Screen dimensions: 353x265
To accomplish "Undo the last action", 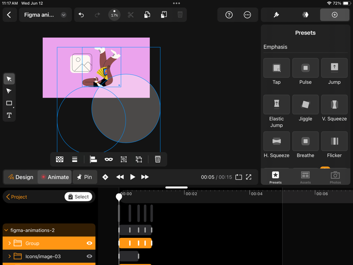I will point(81,15).
